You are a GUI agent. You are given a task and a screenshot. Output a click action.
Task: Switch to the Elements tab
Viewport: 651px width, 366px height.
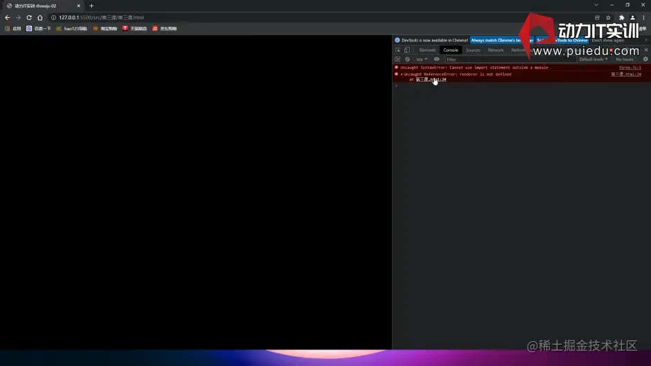(x=427, y=50)
